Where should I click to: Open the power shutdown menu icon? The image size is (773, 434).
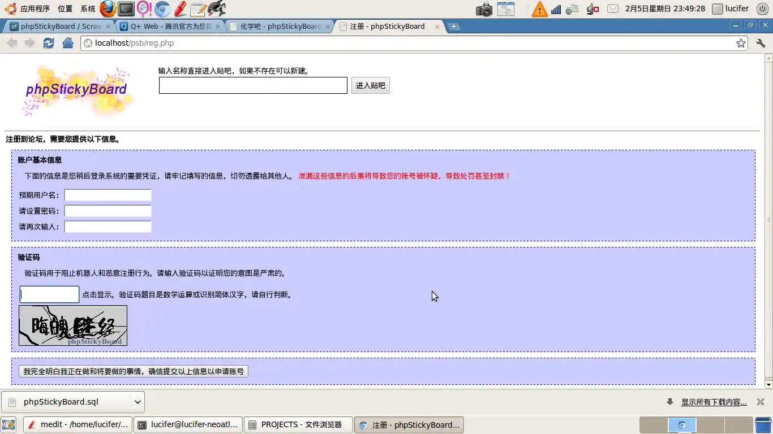coord(762,8)
